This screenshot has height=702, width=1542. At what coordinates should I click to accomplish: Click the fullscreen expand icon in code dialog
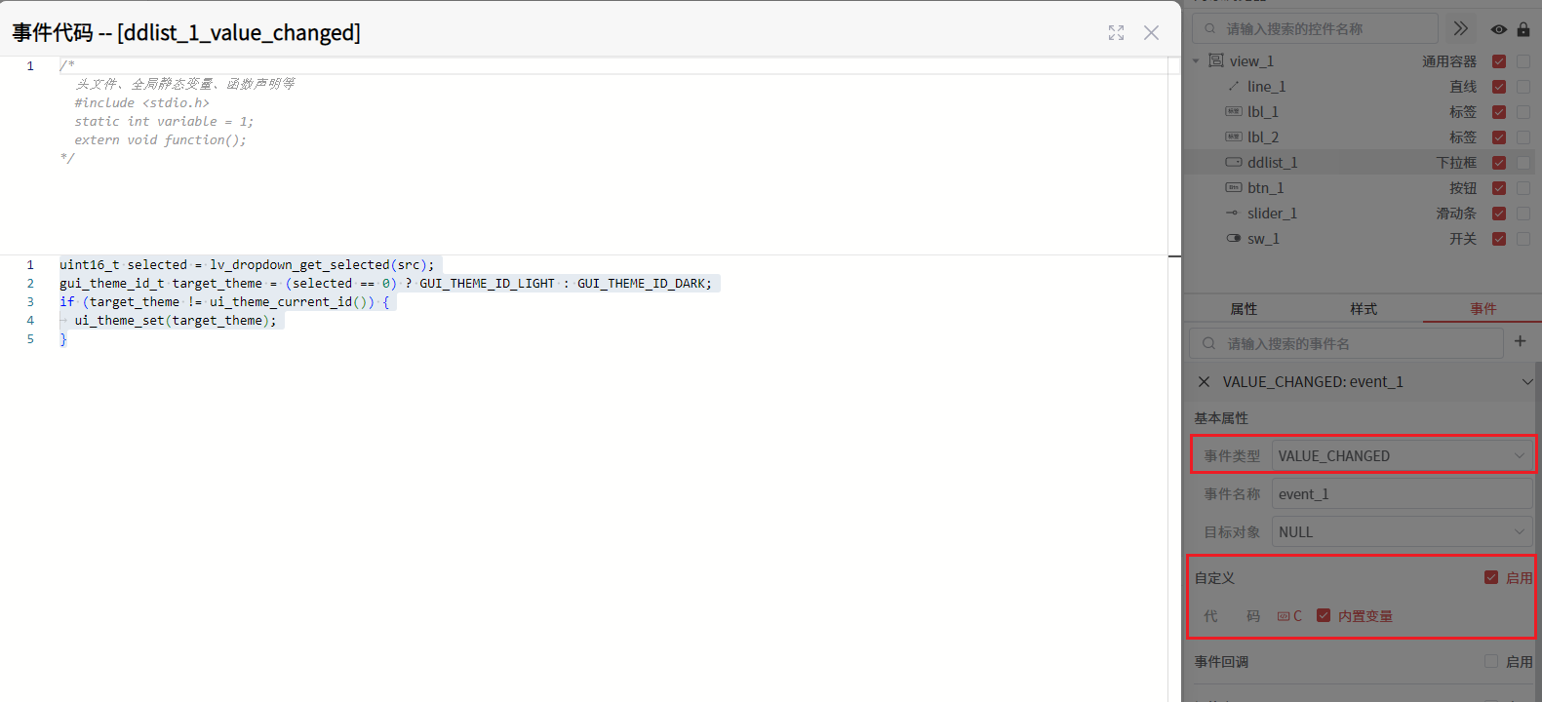1116,33
